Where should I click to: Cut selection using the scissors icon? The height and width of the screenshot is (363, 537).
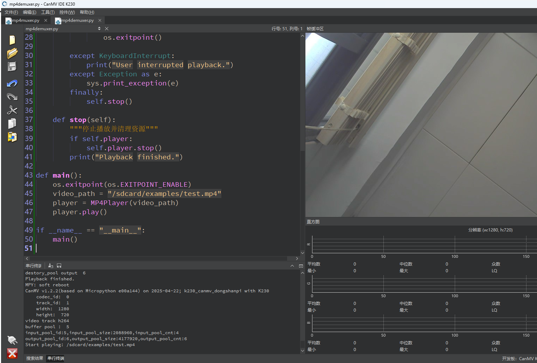pyautogui.click(x=12, y=110)
